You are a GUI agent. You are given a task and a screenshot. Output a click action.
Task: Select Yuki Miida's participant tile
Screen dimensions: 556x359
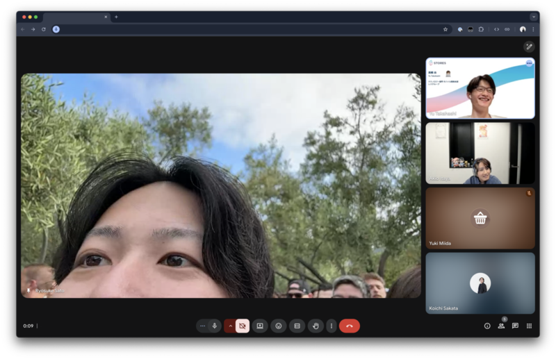click(480, 218)
